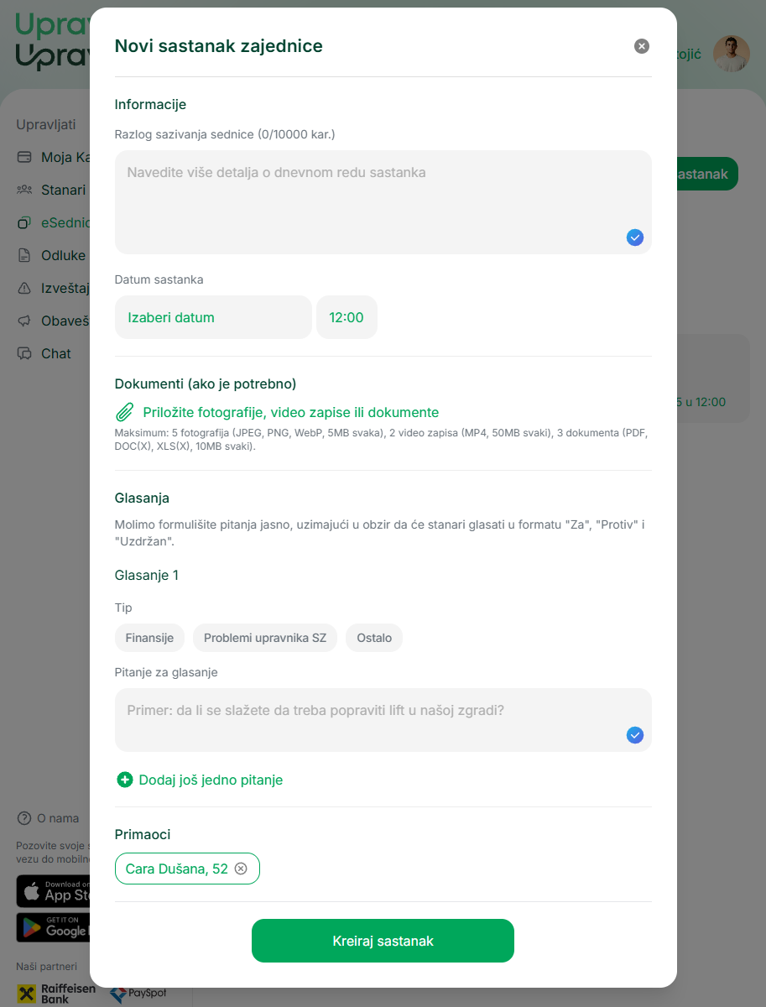Click the paperclip attachment icon
This screenshot has height=1007, width=766.
coord(124,413)
